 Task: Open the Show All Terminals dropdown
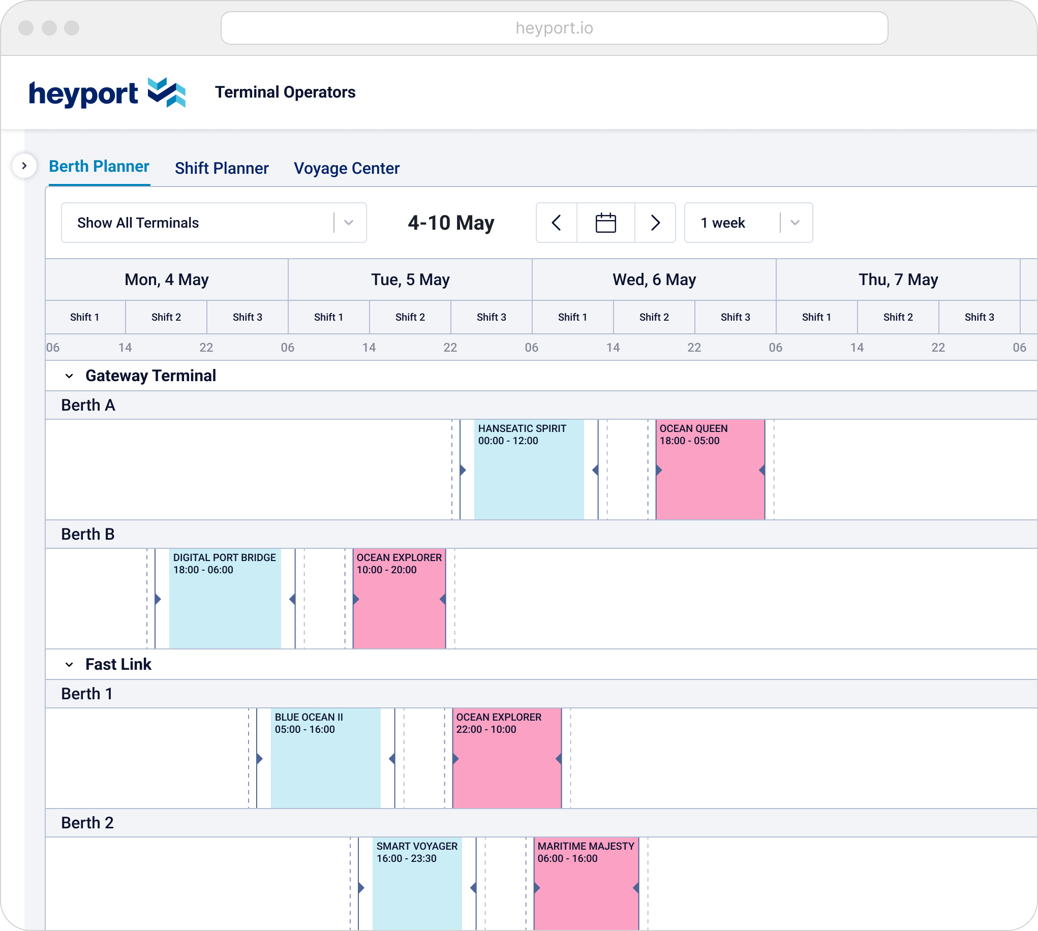point(214,223)
